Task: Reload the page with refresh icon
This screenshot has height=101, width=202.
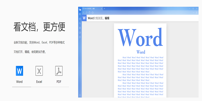Action: [x=90, y=12]
